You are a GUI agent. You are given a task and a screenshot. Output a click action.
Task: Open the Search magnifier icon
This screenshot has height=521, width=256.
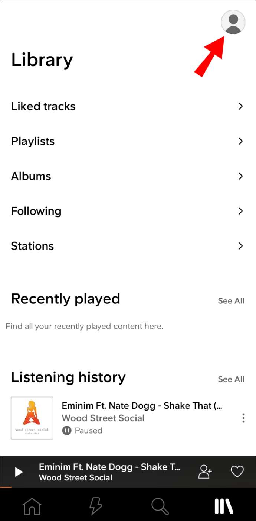tap(160, 506)
